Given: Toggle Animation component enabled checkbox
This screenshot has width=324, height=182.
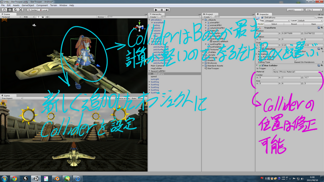Looking at the screenshot, I should pyautogui.click(x=263, y=49).
